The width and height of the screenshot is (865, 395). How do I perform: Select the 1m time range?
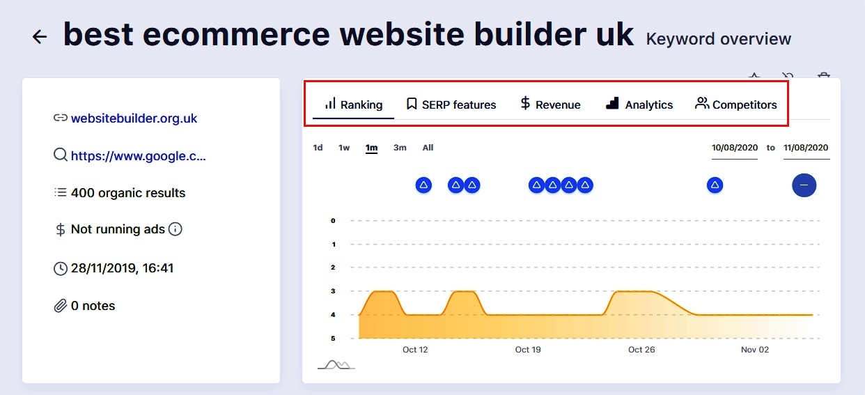tap(372, 148)
